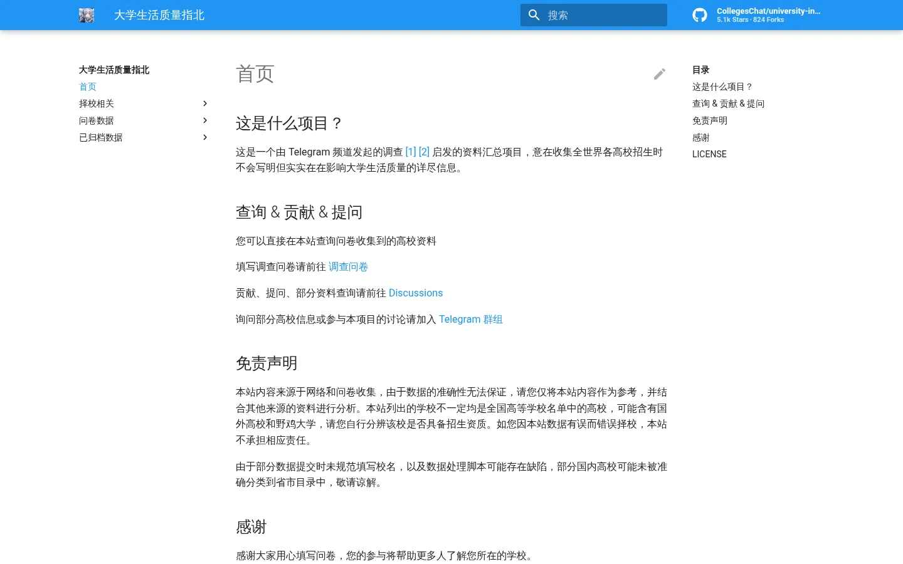903x564 pixels.
Task: Click the site logo avatar in header
Action: (x=87, y=15)
